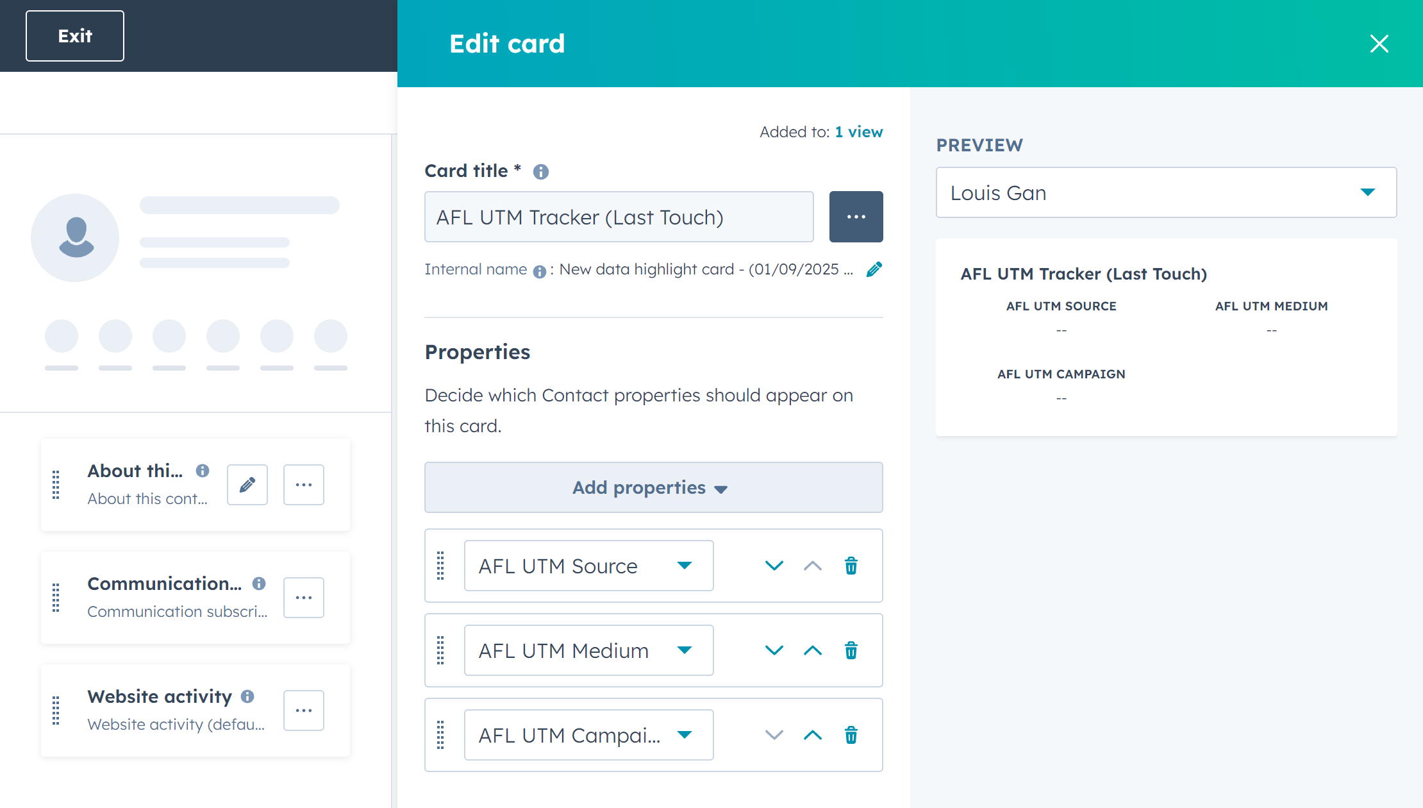The image size is (1423, 808).
Task: Click AFL UTM SOURCE preview label
Action: pos(1061,307)
